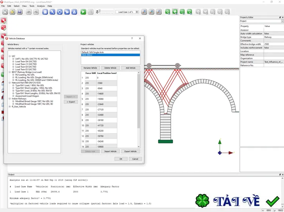Click the first green view display icon

coord(168,12)
